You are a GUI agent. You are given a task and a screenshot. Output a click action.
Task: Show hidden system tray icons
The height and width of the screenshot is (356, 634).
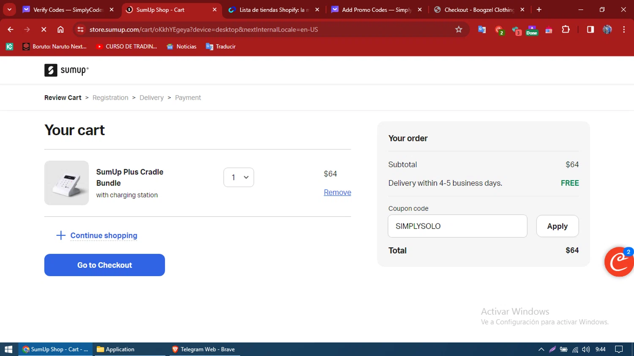[541, 349]
